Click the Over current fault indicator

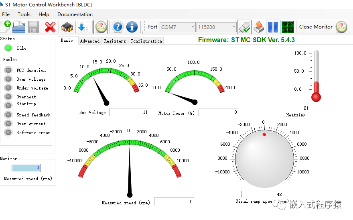pos(8,124)
